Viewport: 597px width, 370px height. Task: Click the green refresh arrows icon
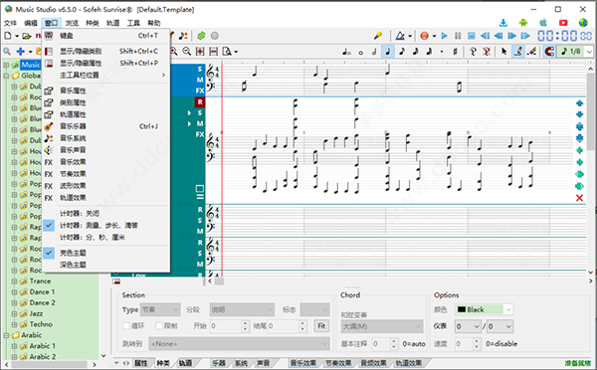201,36
